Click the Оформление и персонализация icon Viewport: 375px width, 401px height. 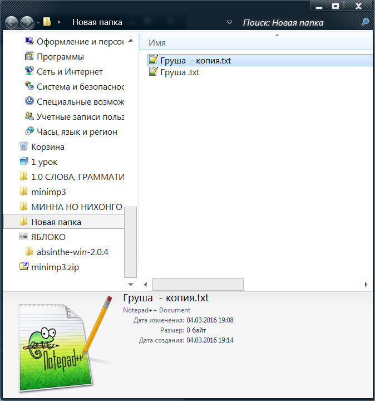(x=29, y=41)
